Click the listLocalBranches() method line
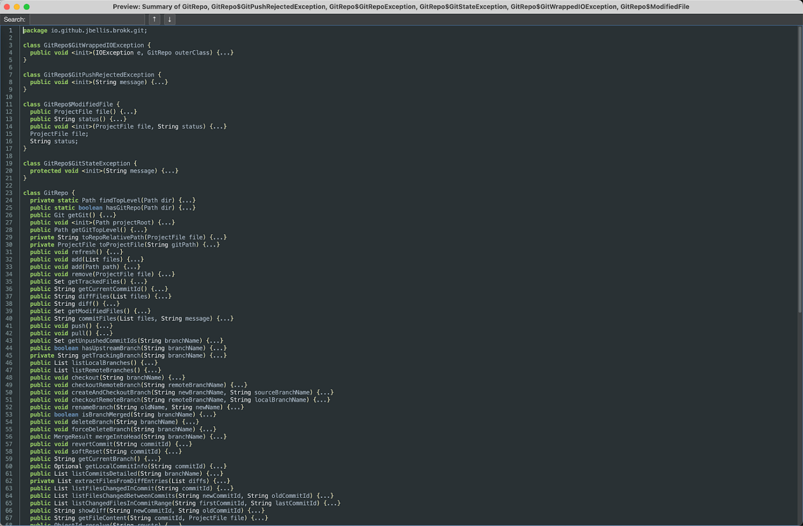This screenshot has width=803, height=526. [94, 363]
